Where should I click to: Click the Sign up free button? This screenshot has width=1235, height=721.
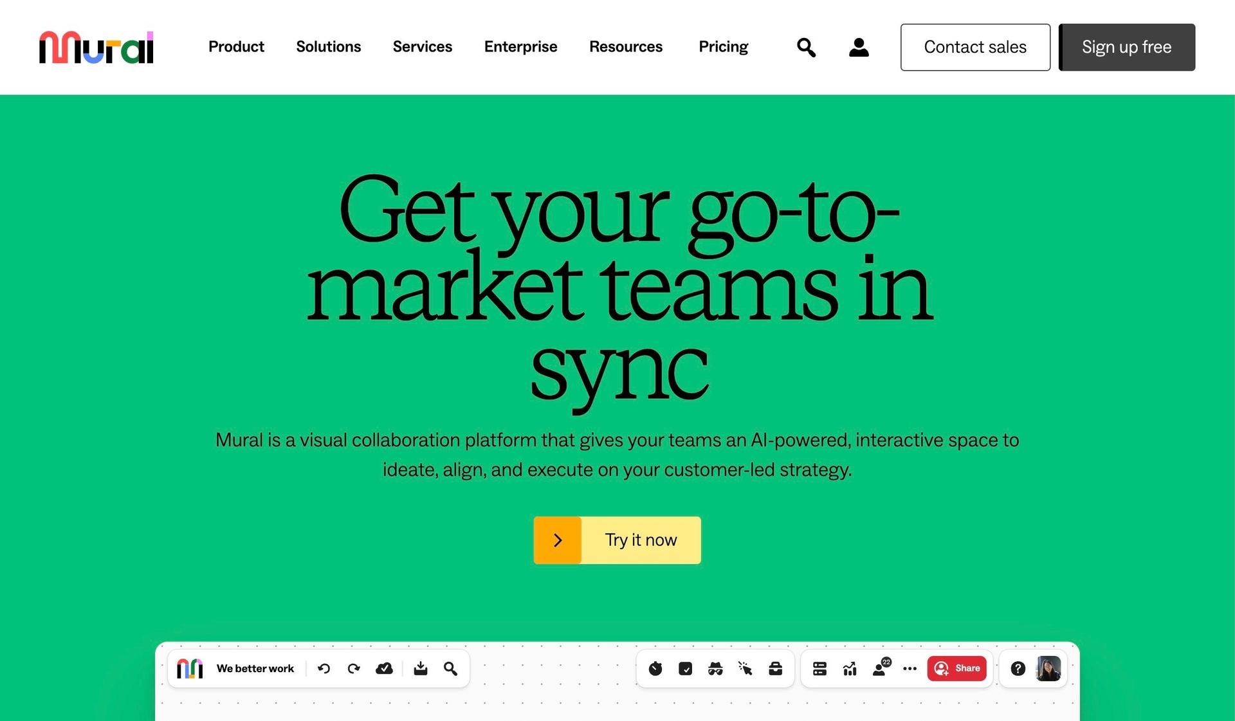tap(1127, 47)
